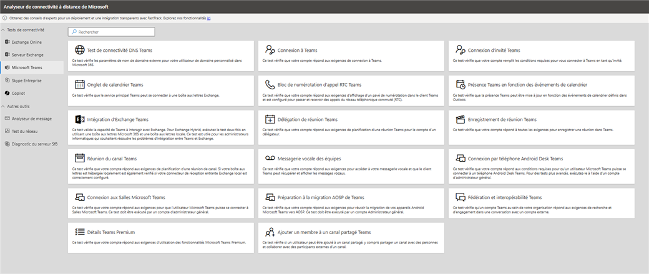Click the Skype Entreprise sidebar icon

7,81
